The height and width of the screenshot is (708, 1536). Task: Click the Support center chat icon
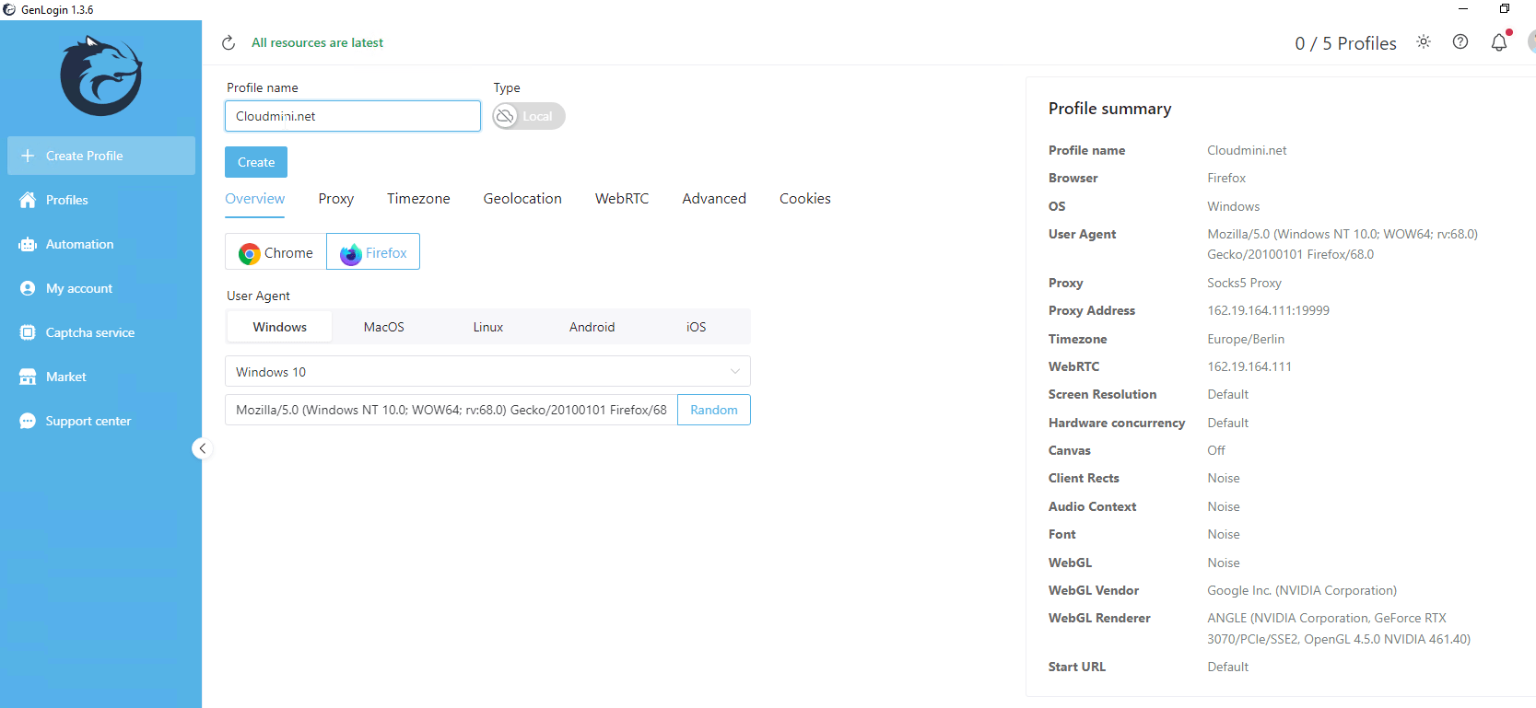coord(28,421)
